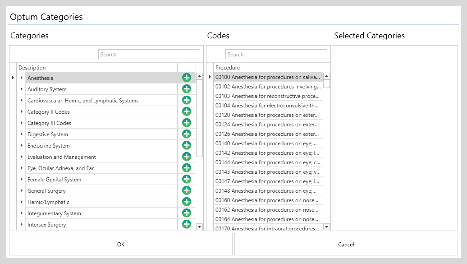Select code 00164 in Procedure list
The height and width of the screenshot is (264, 467).
pos(268,219)
